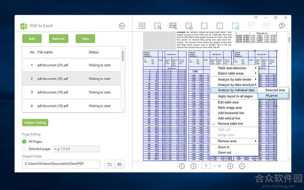Choose Zoom out from context menu
304x190 pixels.
tap(234, 153)
